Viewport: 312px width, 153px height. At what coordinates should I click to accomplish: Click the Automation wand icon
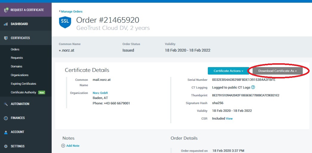pos(6,104)
